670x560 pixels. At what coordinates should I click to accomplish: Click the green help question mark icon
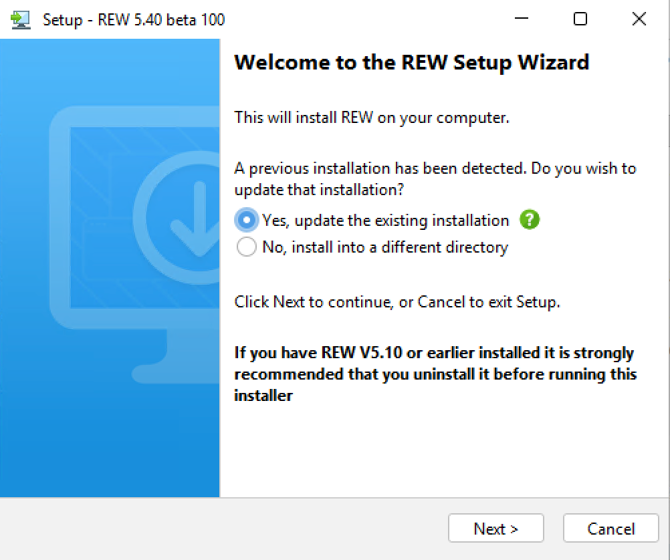click(x=529, y=220)
